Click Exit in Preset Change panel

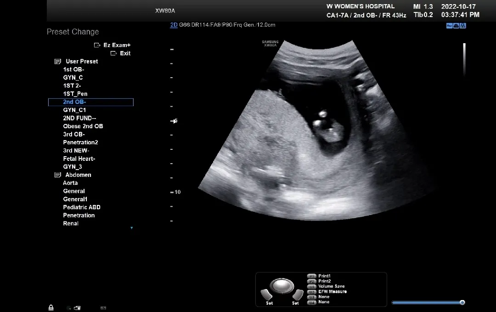coord(125,53)
